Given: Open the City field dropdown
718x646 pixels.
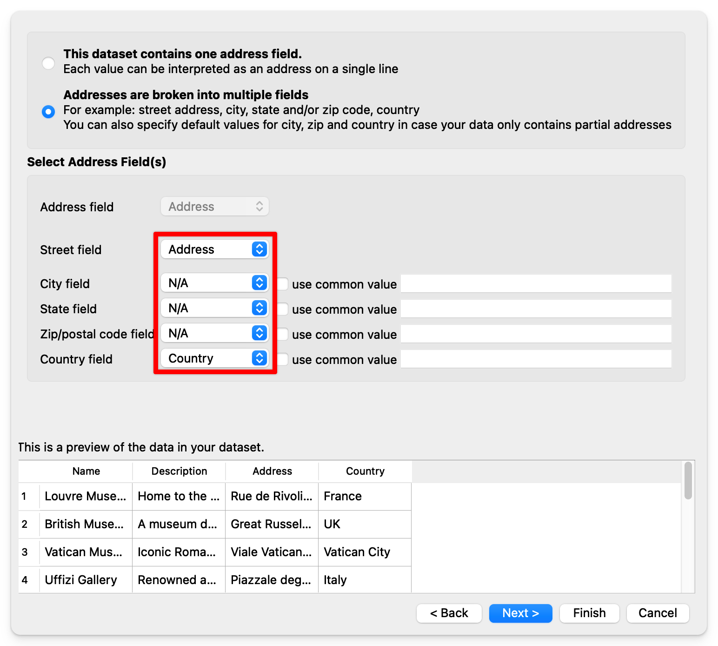Looking at the screenshot, I should pos(214,283).
